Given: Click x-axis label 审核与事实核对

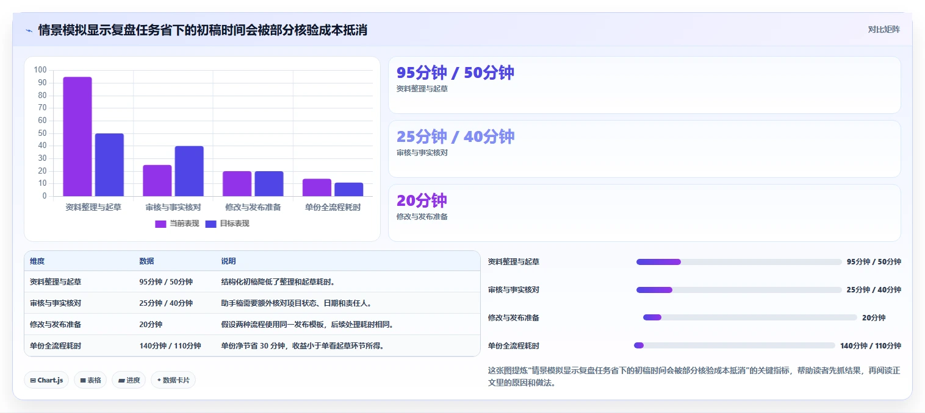Looking at the screenshot, I should click(173, 207).
